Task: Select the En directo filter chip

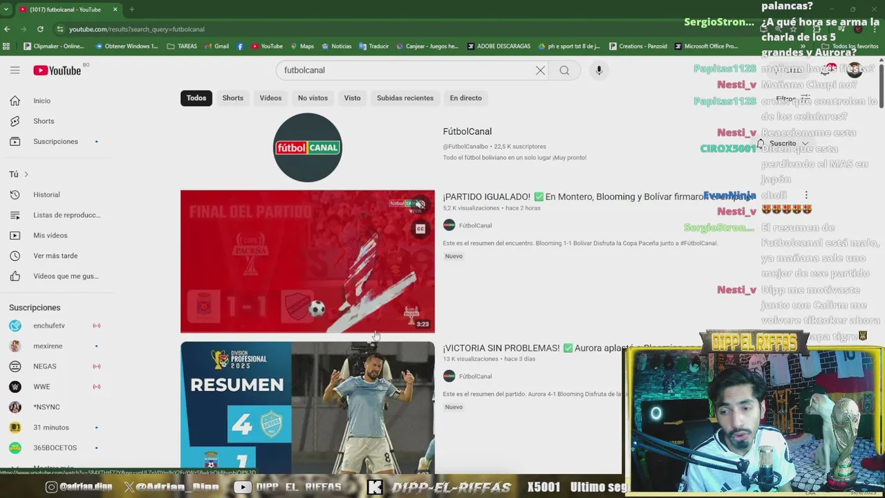Action: coord(466,98)
